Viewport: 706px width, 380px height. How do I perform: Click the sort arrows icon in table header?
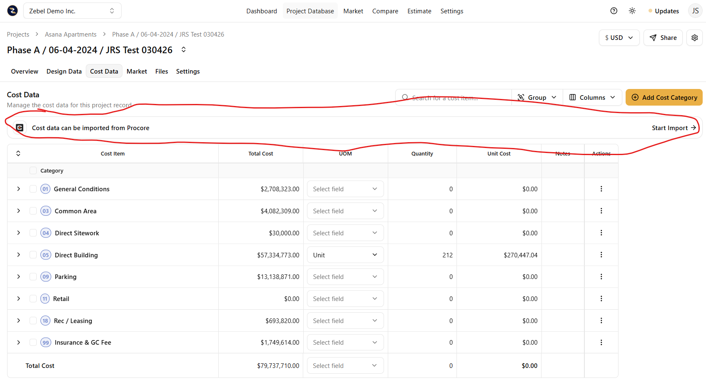[x=18, y=153]
